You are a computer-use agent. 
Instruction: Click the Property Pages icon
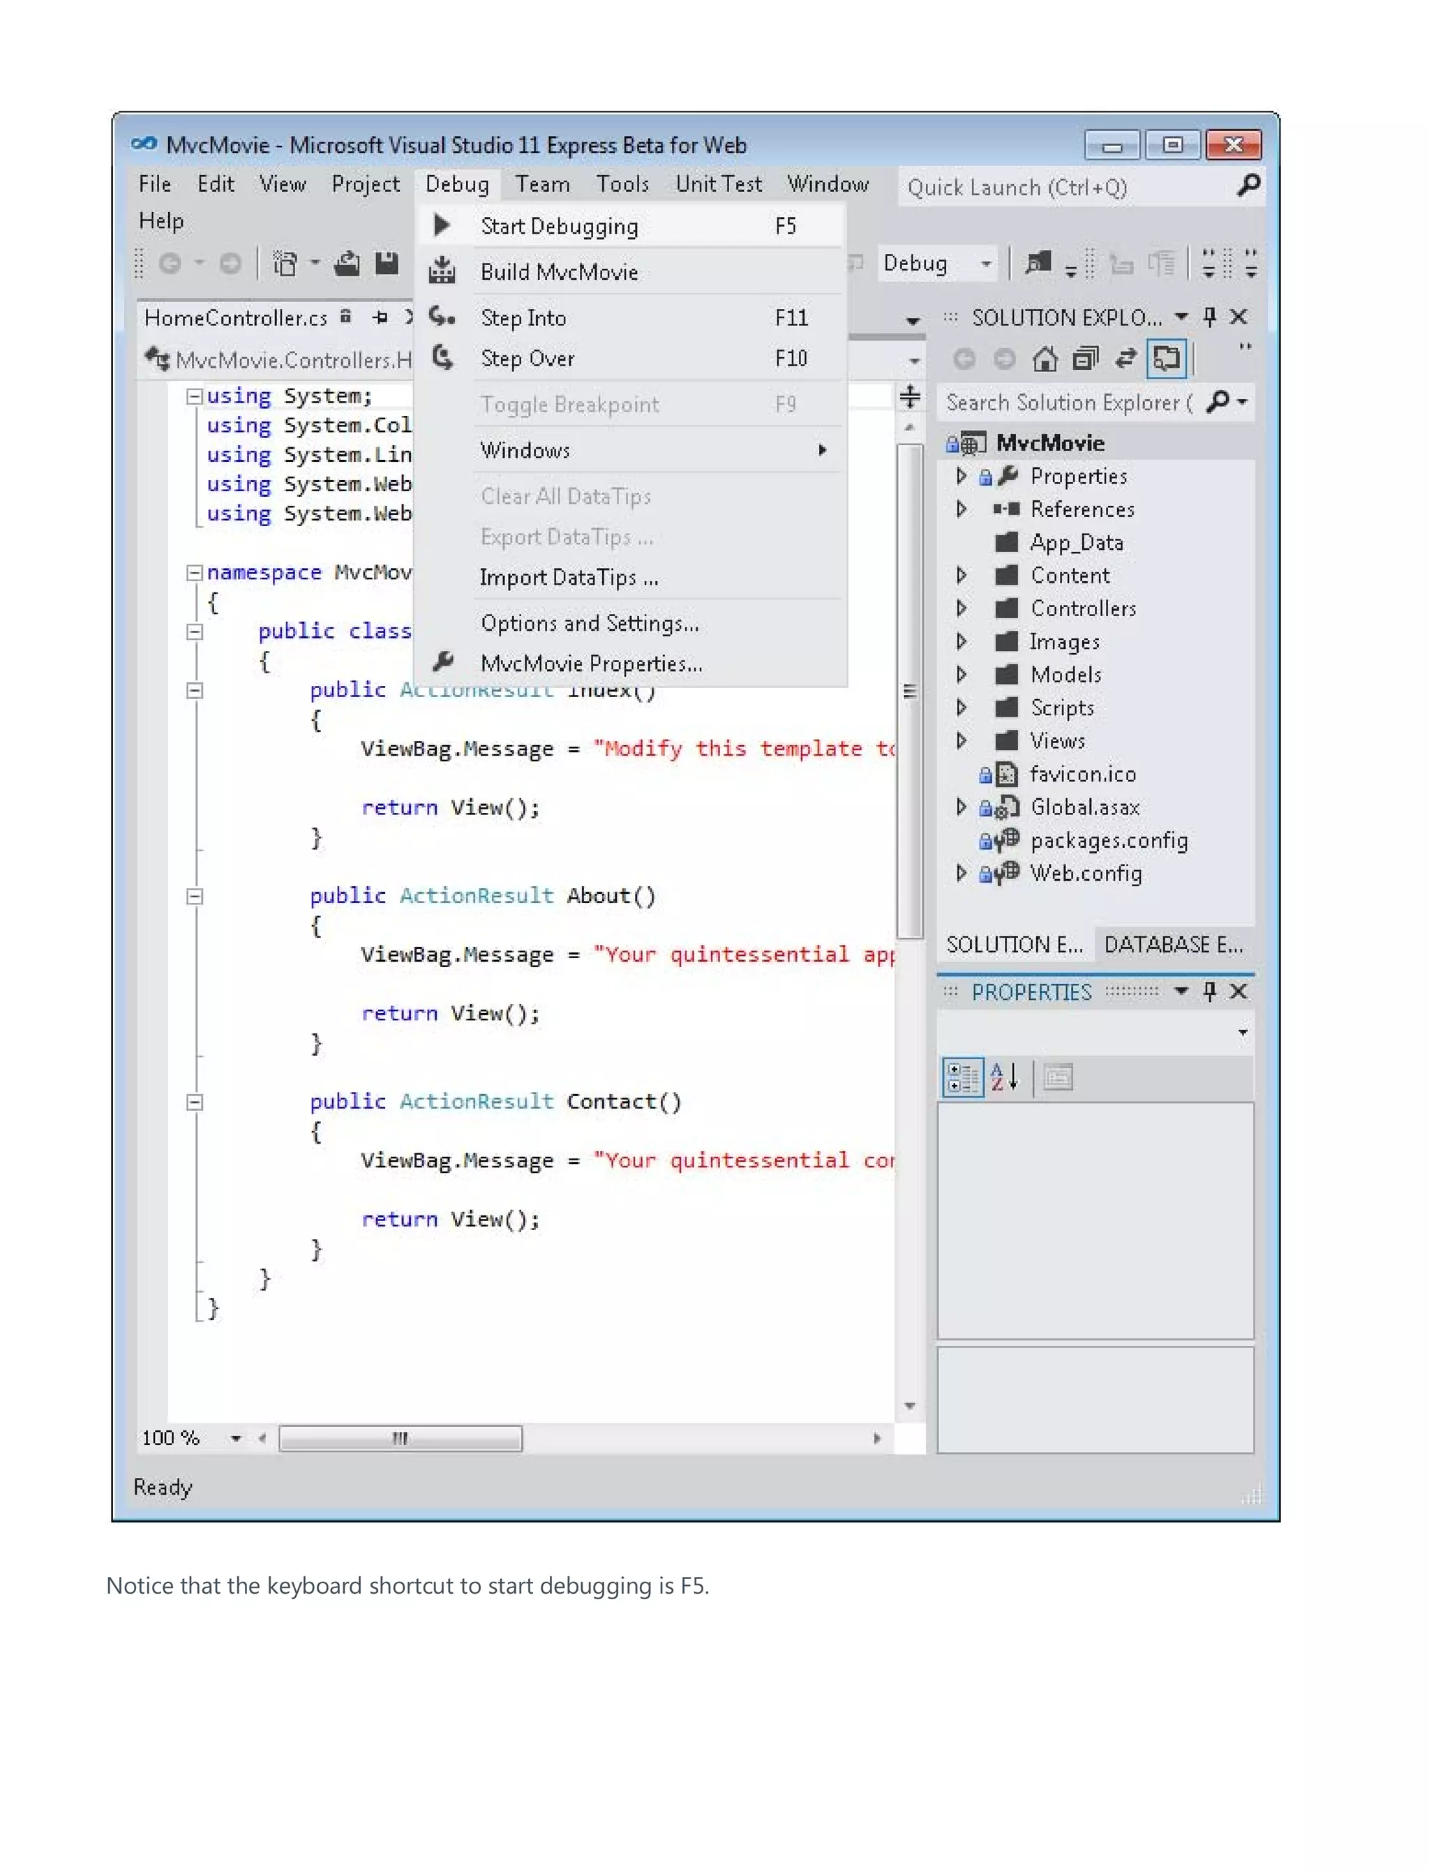1058,1077
